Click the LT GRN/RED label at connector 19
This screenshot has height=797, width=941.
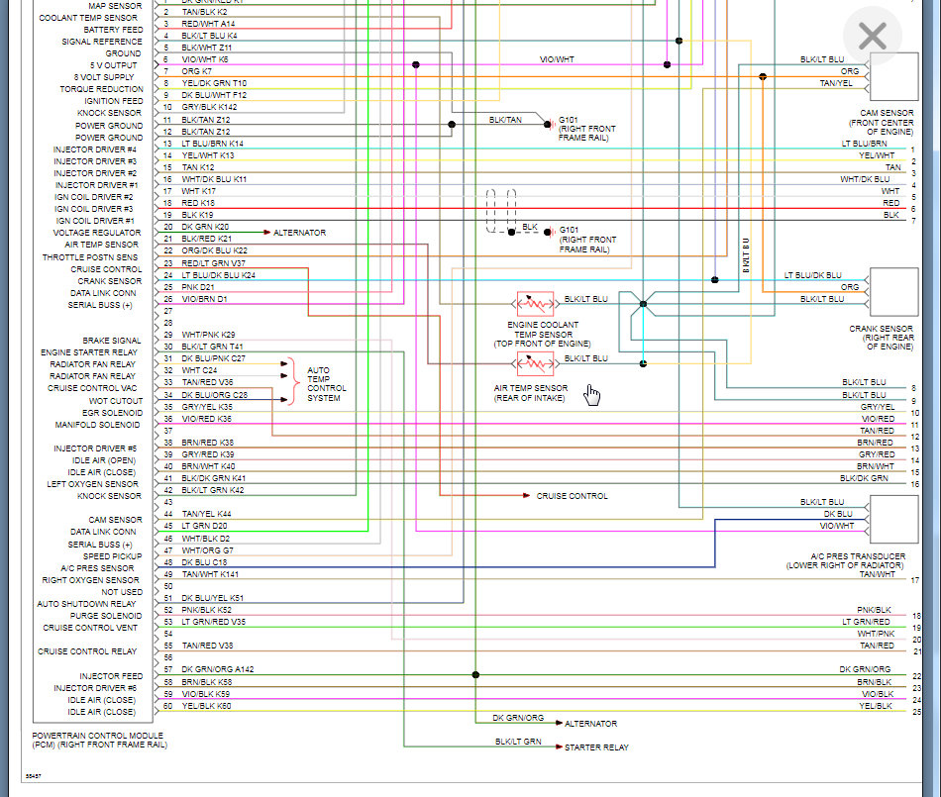tap(866, 622)
